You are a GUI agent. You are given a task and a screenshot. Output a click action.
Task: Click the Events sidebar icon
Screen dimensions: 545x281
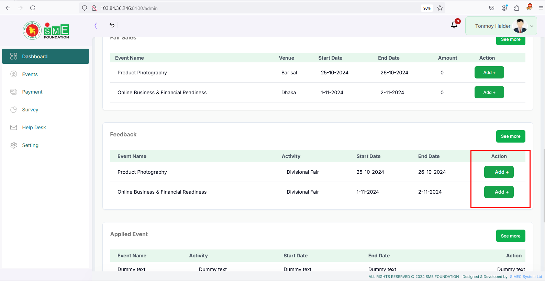(14, 74)
